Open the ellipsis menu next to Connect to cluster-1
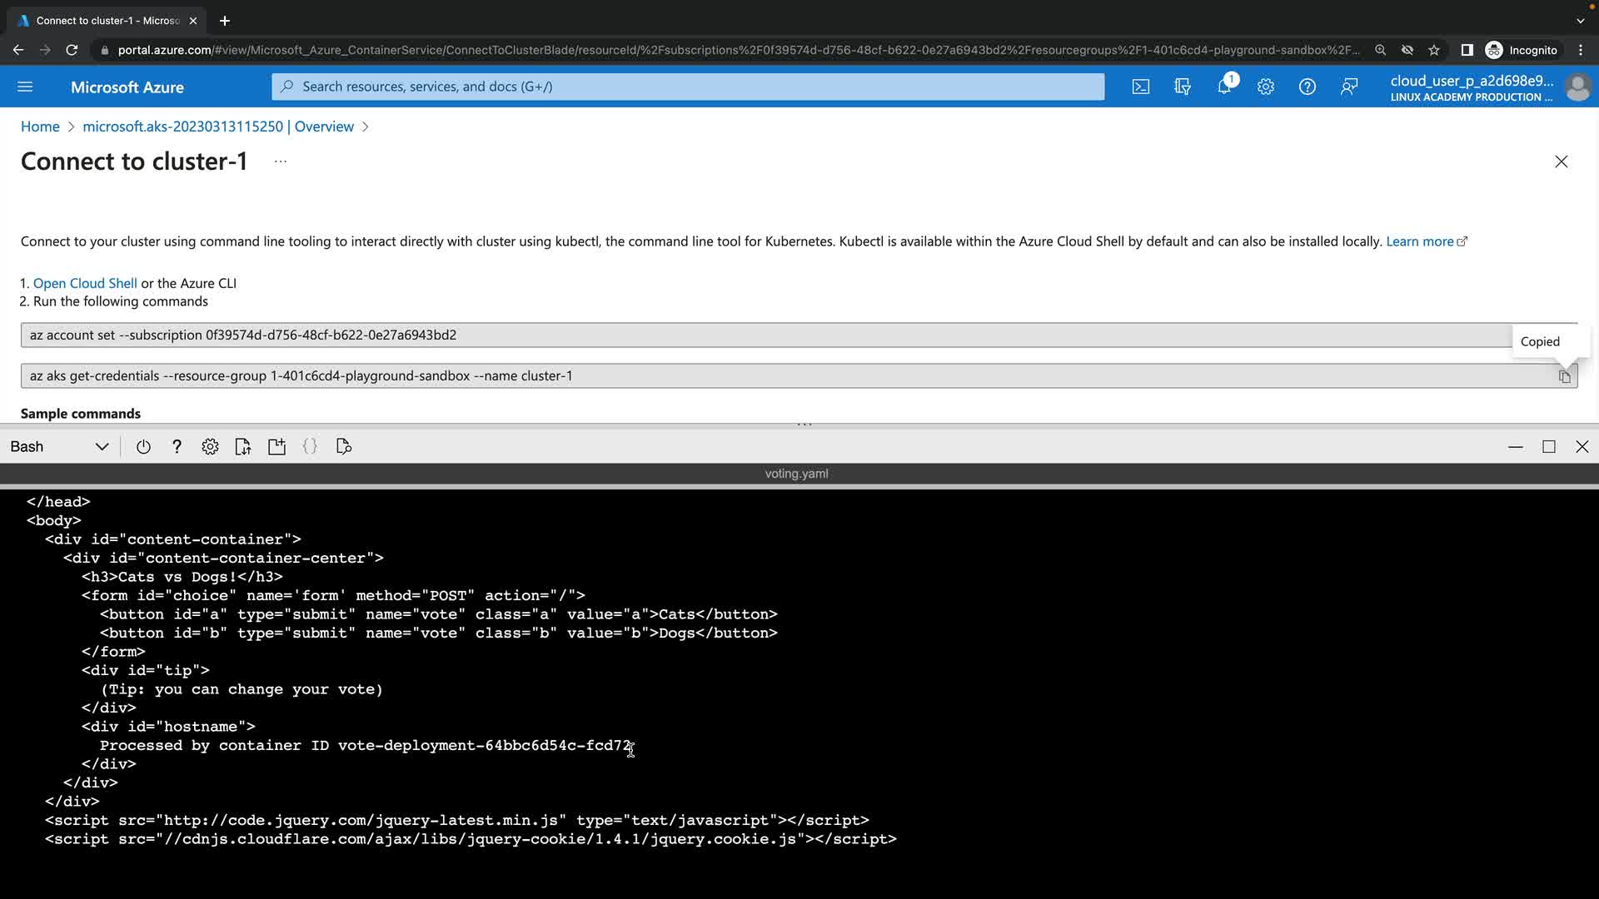This screenshot has width=1599, height=899. (281, 161)
